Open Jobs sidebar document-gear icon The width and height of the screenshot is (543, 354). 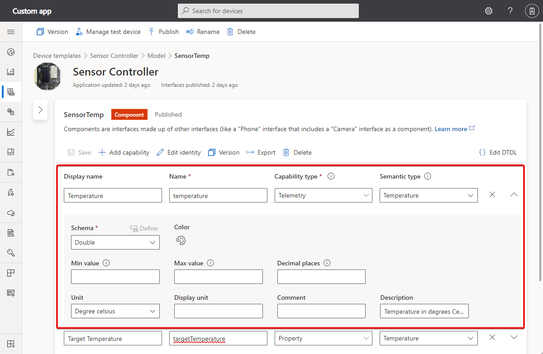point(11,172)
